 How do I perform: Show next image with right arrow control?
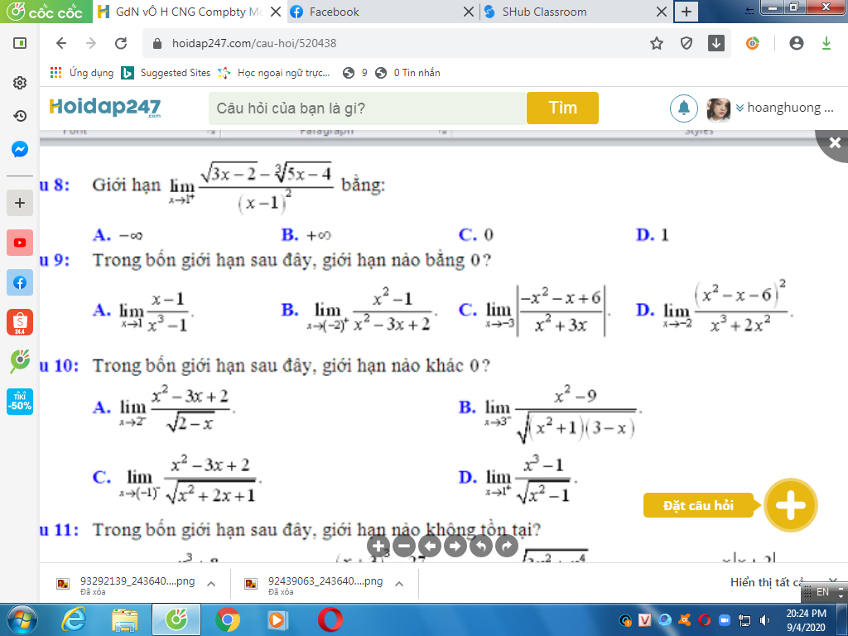point(455,547)
